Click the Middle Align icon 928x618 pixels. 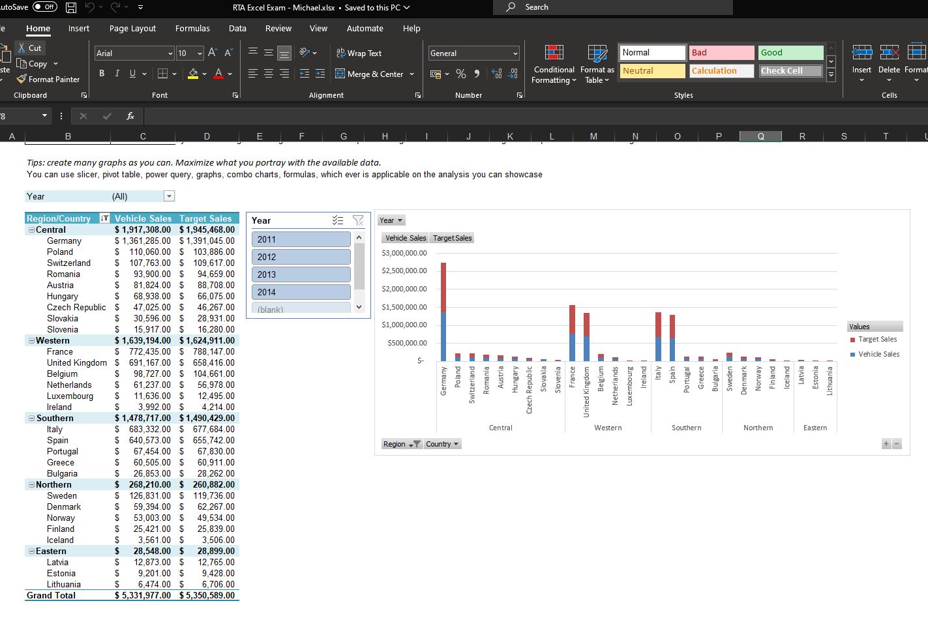click(x=268, y=53)
